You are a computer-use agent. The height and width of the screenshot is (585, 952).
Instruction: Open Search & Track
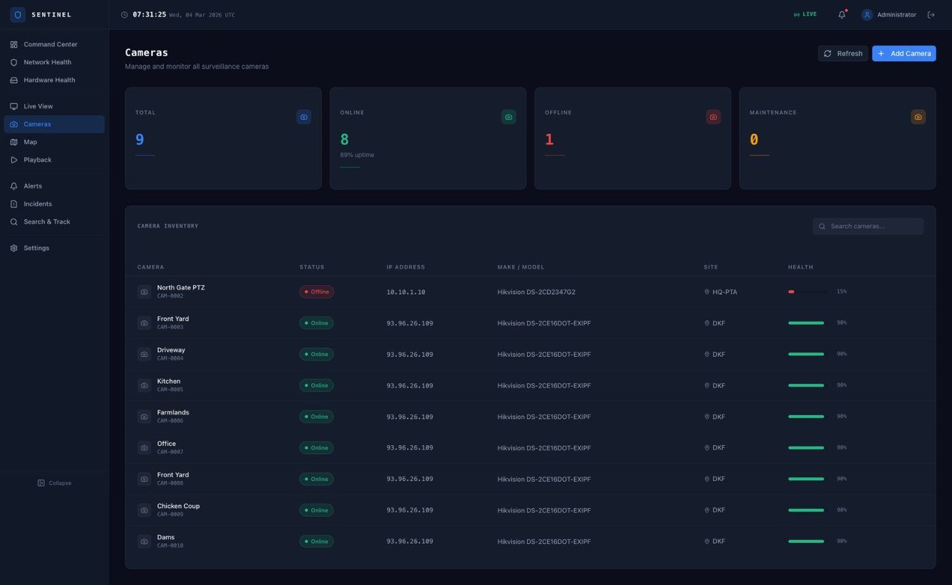[x=46, y=221]
